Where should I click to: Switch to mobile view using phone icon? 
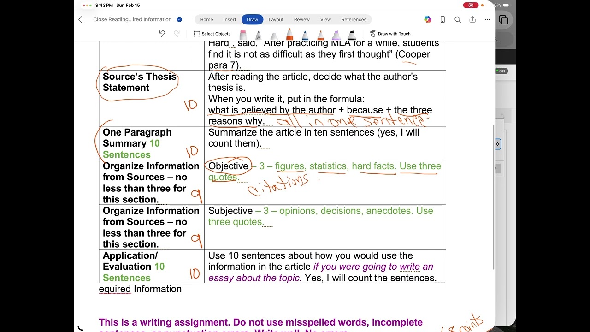click(442, 19)
